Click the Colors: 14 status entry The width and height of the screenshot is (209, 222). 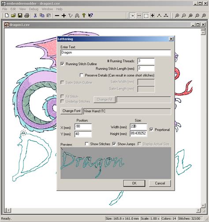coord(169,218)
